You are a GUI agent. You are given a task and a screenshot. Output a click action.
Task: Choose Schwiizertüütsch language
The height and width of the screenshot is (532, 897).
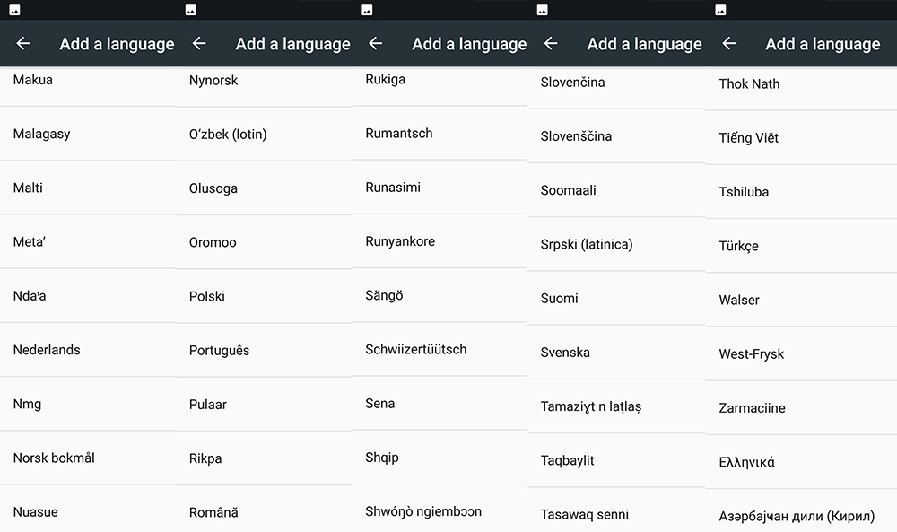(x=416, y=349)
